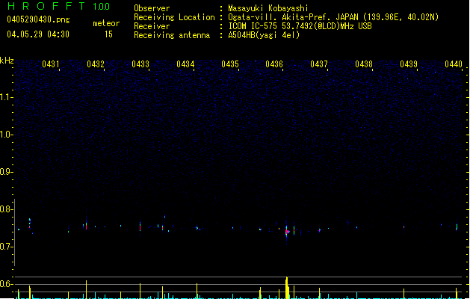
Task: Click the observer name Masayuki Kobayashi
Action: 268,8
